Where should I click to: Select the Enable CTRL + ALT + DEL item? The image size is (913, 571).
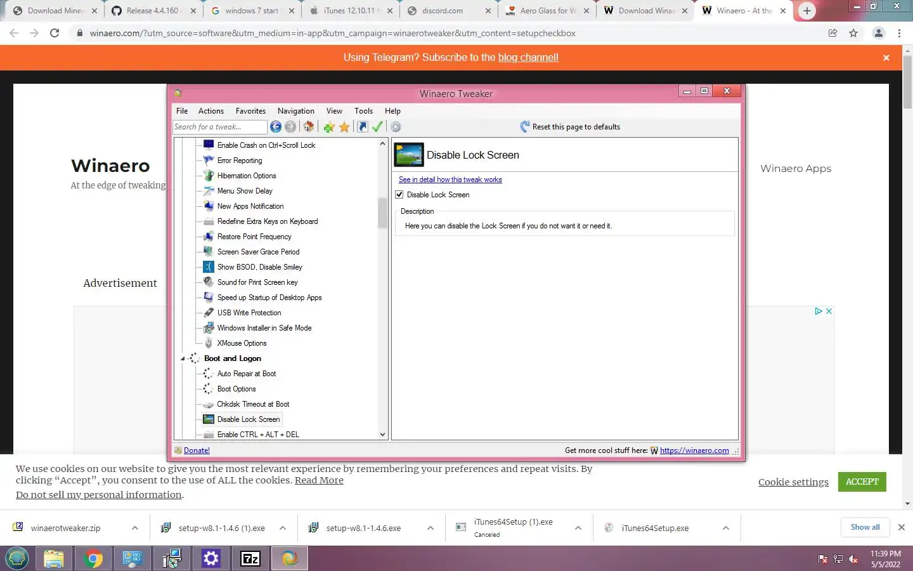coord(258,435)
